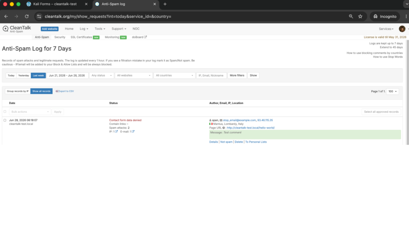Expand the Support menu
This screenshot has width=409, height=230.
119,29
